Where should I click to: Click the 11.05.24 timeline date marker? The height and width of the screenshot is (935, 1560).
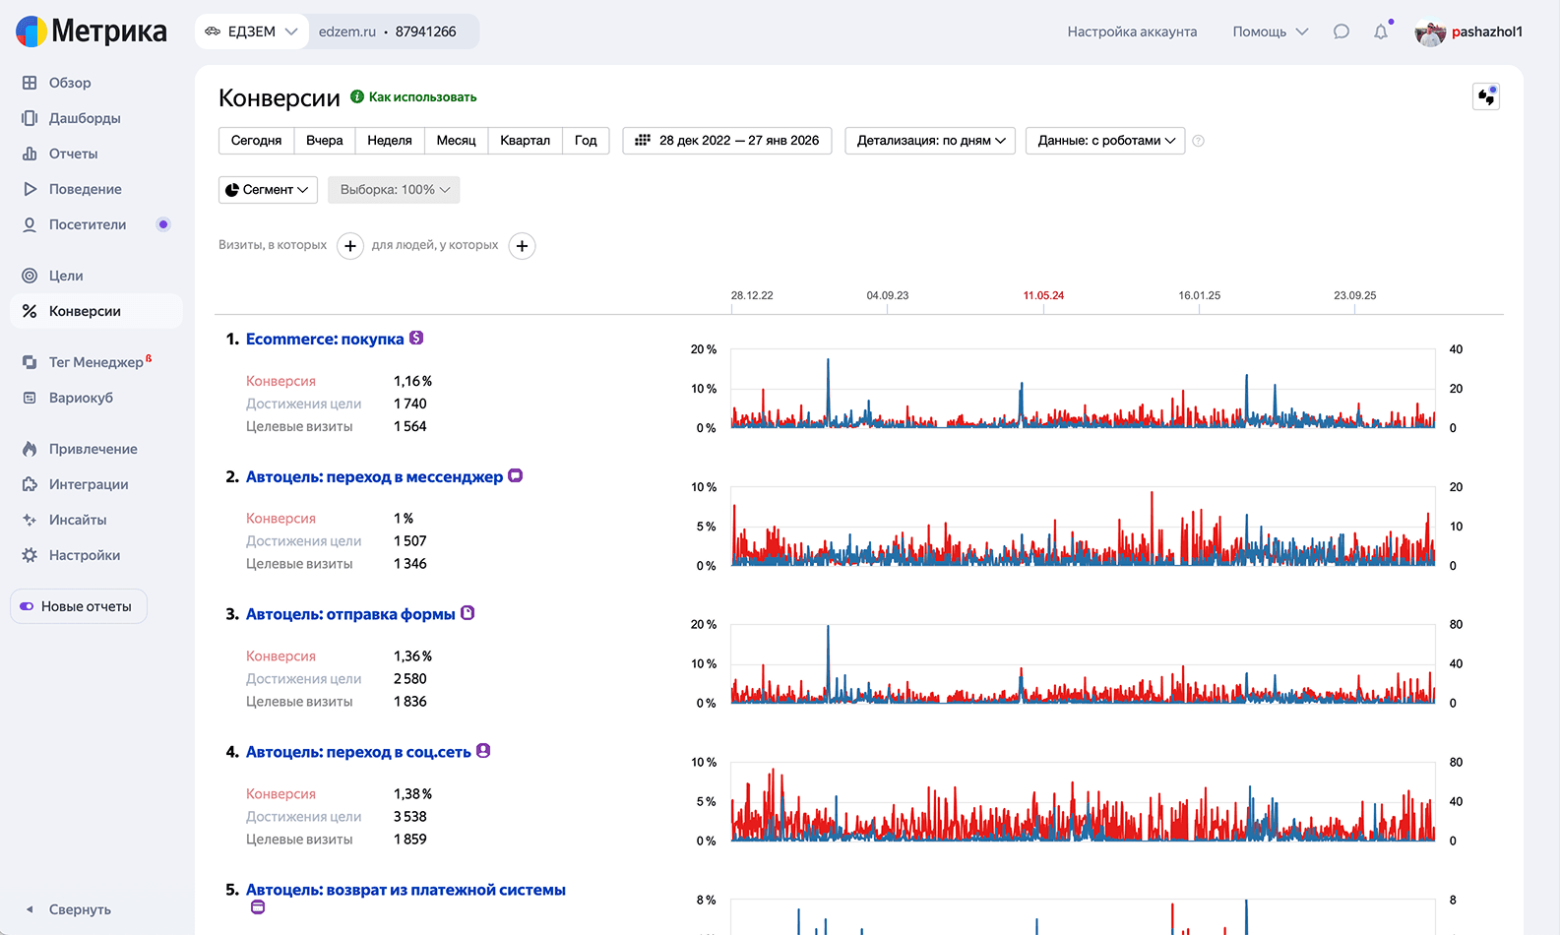(x=1043, y=295)
